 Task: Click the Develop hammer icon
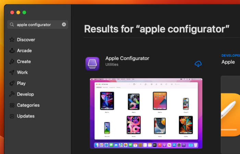tap(12, 94)
